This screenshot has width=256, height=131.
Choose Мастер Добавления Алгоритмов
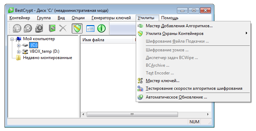[x=193, y=26]
